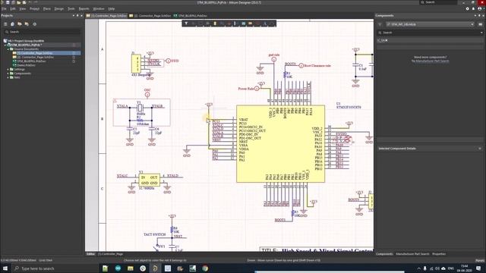Click the view toggle button beside the library dropdown
Screen dimensions: 486x273
coord(480,24)
